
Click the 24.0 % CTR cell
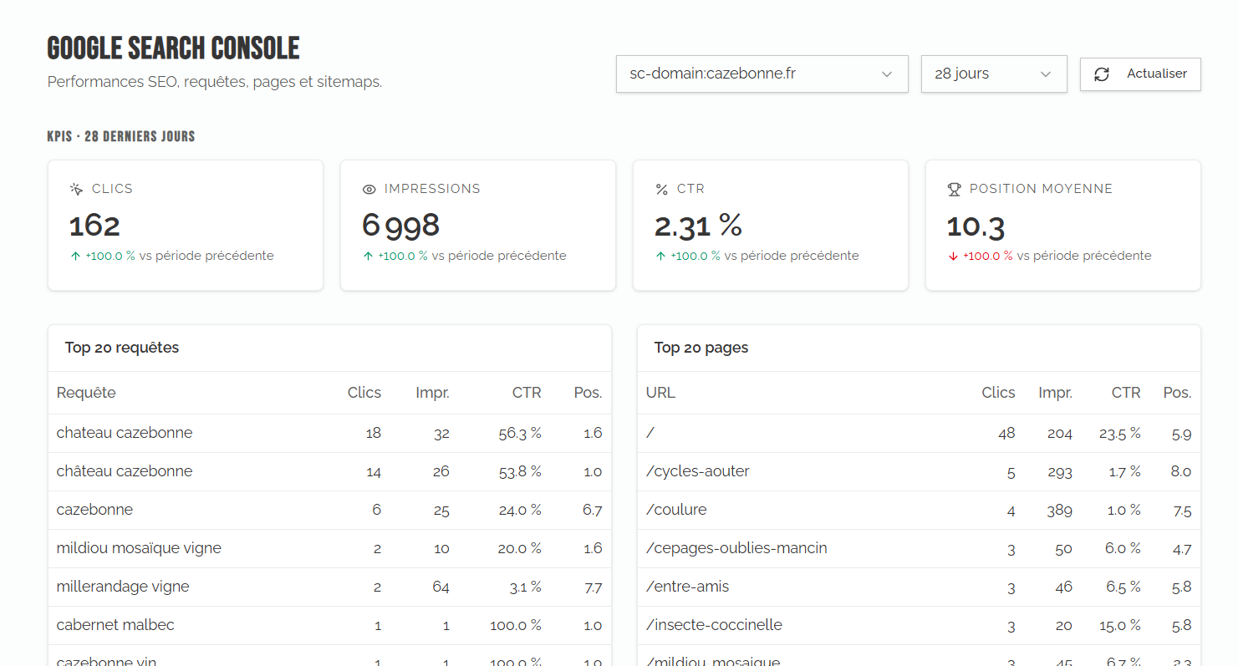(520, 510)
